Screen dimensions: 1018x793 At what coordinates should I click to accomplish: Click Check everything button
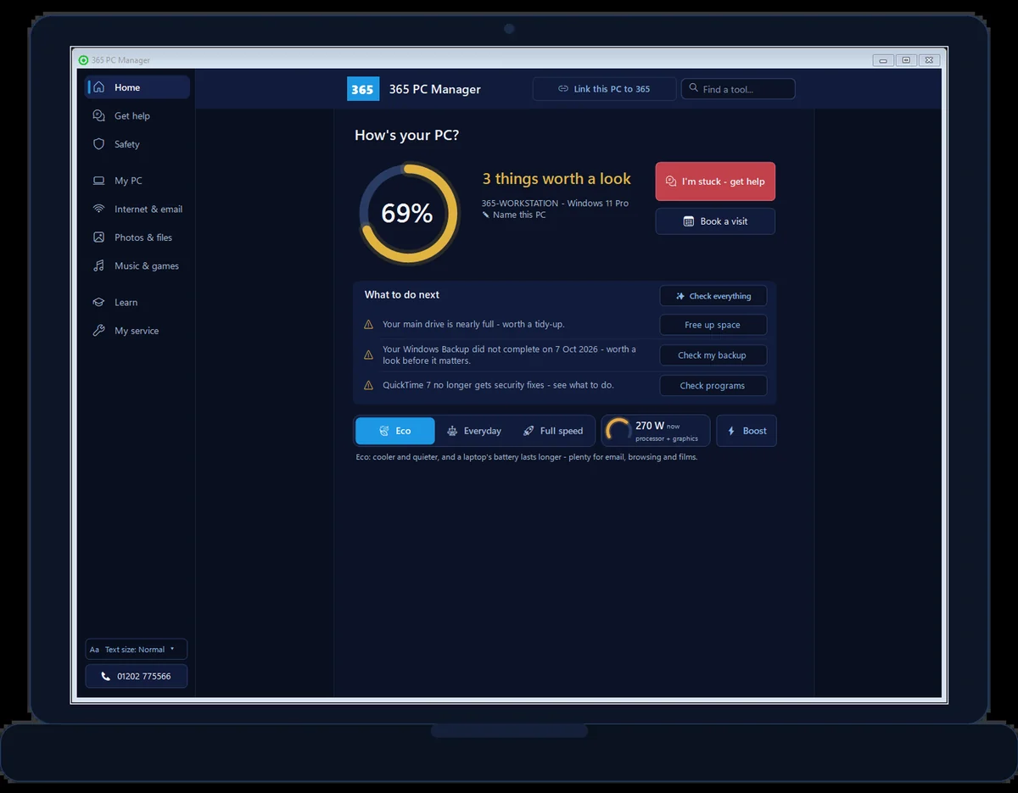click(x=713, y=296)
